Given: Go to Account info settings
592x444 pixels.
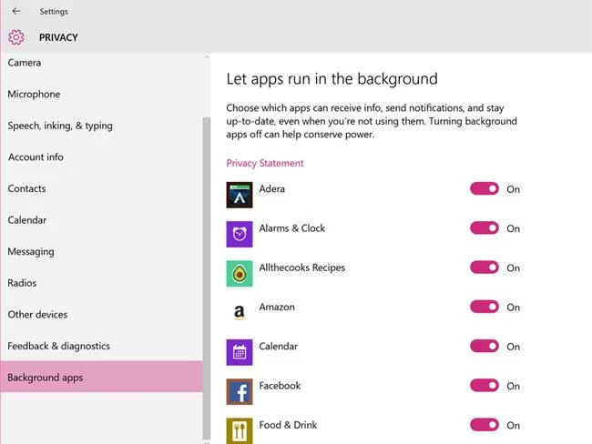Looking at the screenshot, I should (101, 156).
